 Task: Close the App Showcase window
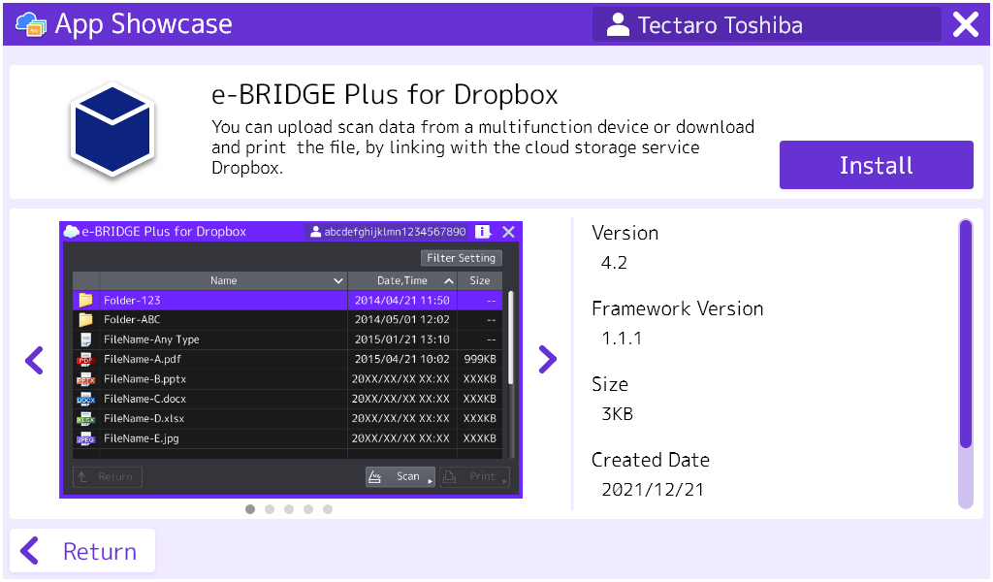[966, 25]
